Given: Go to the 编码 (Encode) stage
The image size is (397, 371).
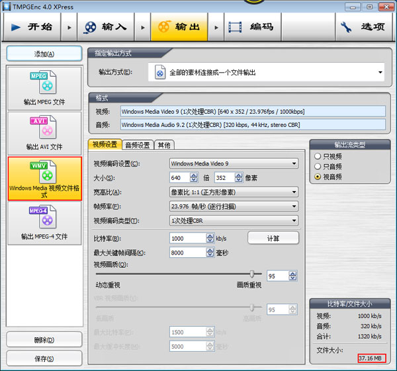Looking at the screenshot, I should (253, 27).
